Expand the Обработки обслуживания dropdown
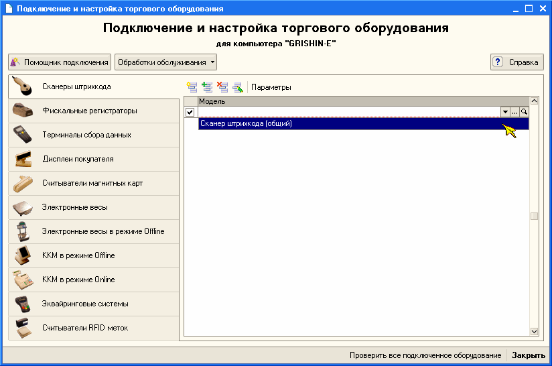The height and width of the screenshot is (366, 552). [166, 62]
